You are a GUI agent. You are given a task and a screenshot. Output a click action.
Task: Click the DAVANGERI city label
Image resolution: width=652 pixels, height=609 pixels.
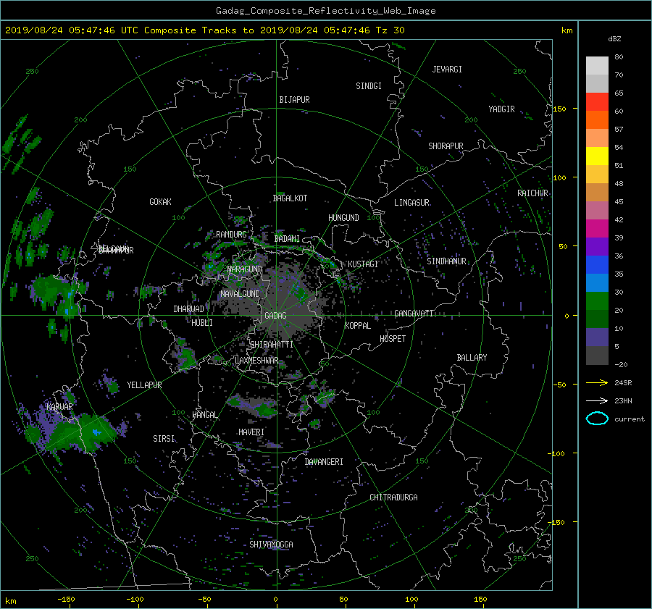(x=324, y=462)
